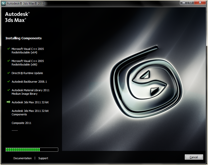Click 'DirectX® Runtime Update' text
This screenshot has width=208, height=165.
click(x=27, y=73)
